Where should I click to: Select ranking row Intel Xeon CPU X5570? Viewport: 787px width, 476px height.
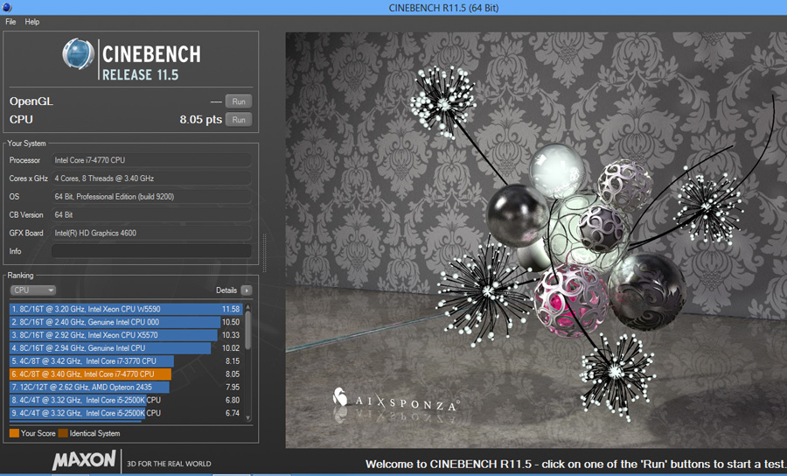click(x=126, y=335)
